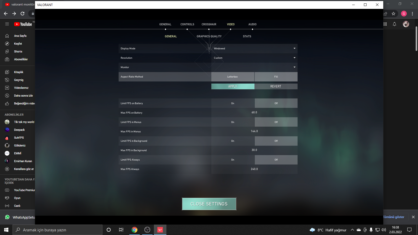Go back in the Chrome browser
This screenshot has height=235, width=418.
[x=6, y=14]
